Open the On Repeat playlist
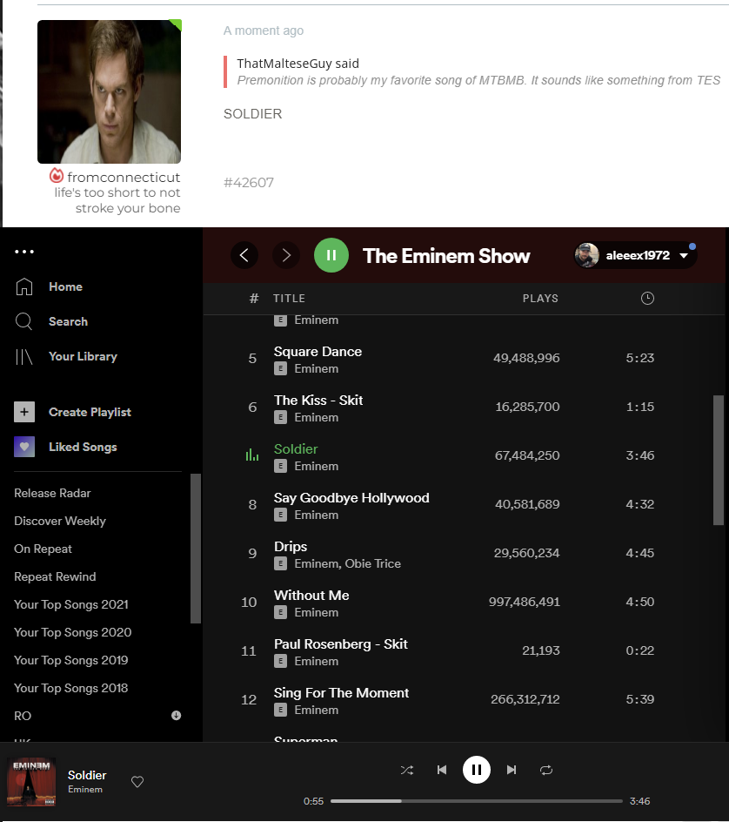This screenshot has height=822, width=729. click(x=43, y=549)
